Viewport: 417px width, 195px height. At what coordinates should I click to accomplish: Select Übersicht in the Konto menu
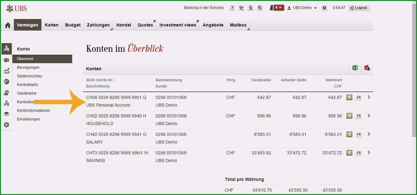pyautogui.click(x=42, y=59)
